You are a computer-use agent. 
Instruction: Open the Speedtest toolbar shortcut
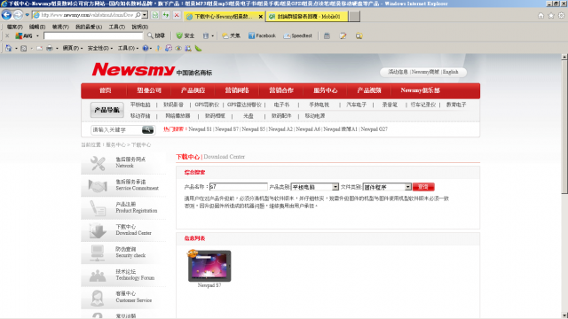(298, 35)
